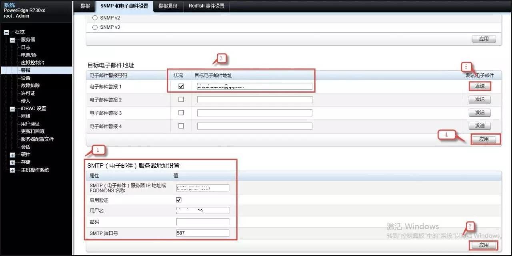Enable the 电子邮件警报 4 status checkbox

click(x=181, y=126)
